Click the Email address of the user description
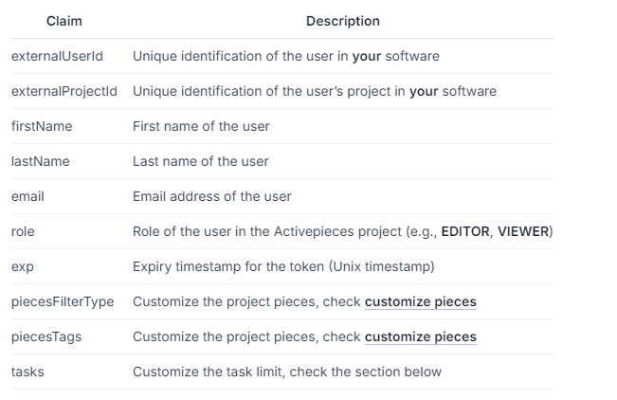 point(211,196)
